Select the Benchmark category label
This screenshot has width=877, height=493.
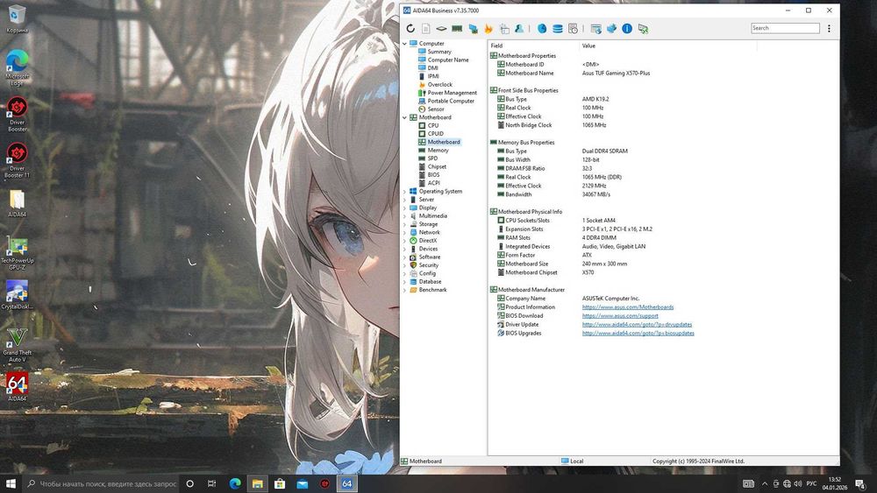tap(433, 290)
